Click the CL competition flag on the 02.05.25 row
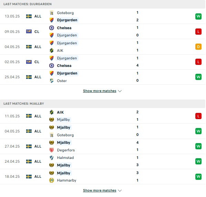206x197 pixels. [x=29, y=62]
